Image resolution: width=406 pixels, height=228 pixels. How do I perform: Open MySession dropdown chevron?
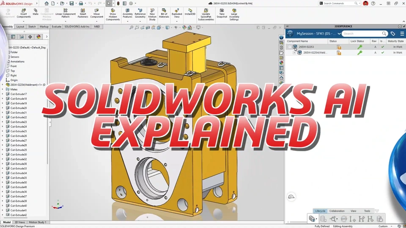339,34
